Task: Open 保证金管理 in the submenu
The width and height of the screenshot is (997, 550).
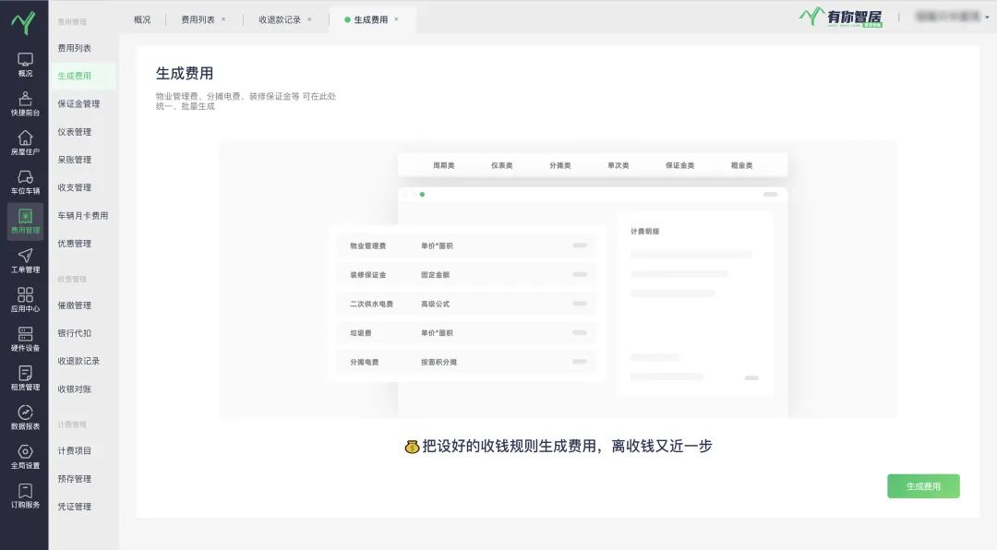Action: coord(78,104)
